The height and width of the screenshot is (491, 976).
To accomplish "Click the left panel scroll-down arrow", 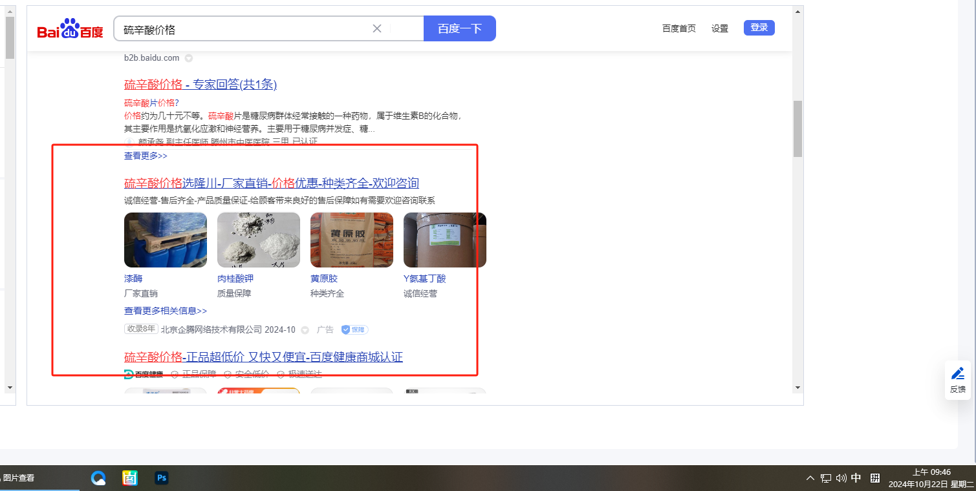I will (x=10, y=388).
